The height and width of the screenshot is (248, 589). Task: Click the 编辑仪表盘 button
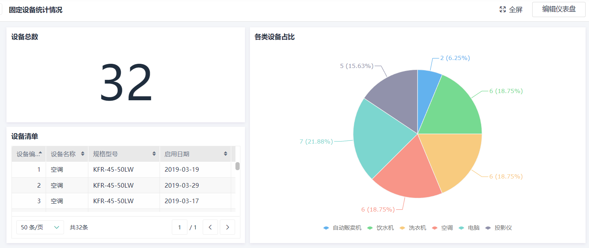point(559,9)
